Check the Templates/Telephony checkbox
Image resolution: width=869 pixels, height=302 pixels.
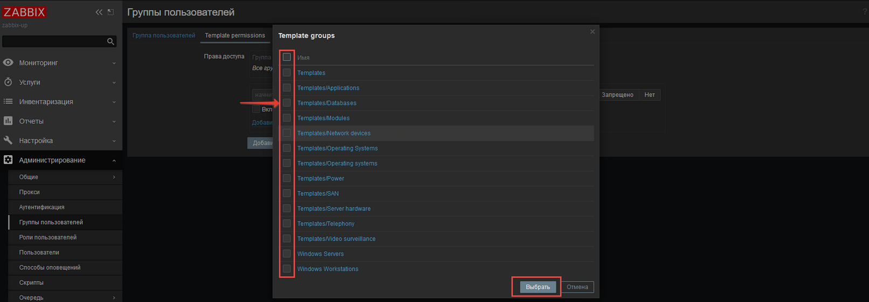coord(287,223)
